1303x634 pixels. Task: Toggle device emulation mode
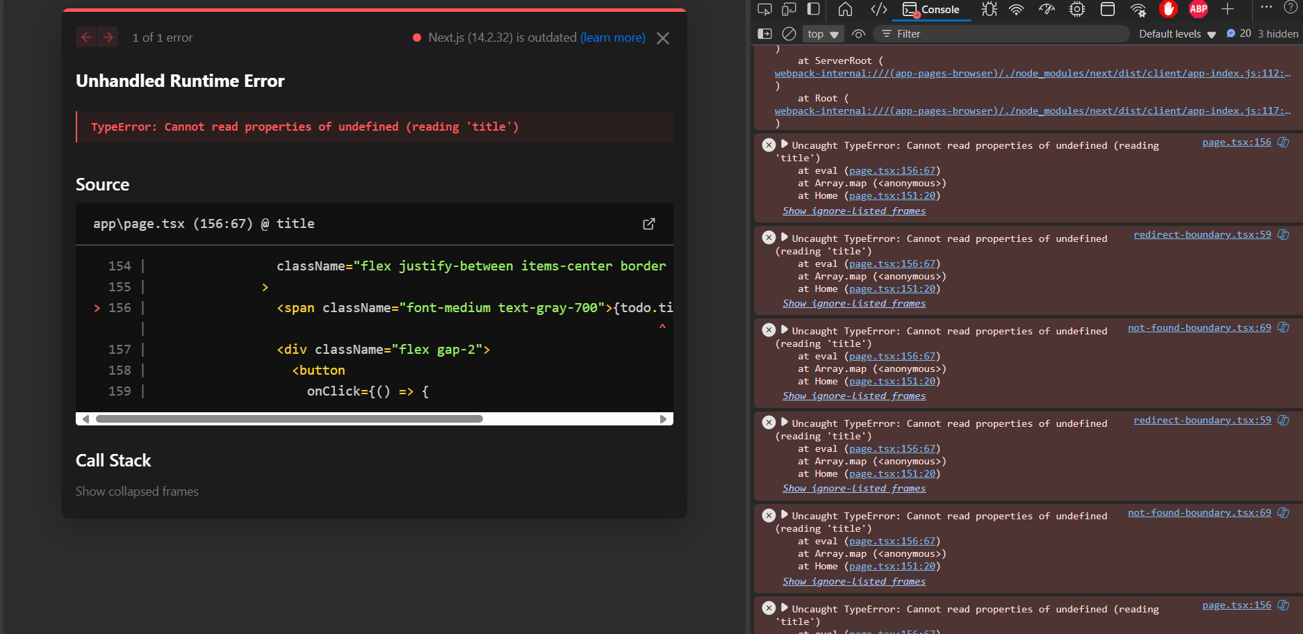point(789,9)
